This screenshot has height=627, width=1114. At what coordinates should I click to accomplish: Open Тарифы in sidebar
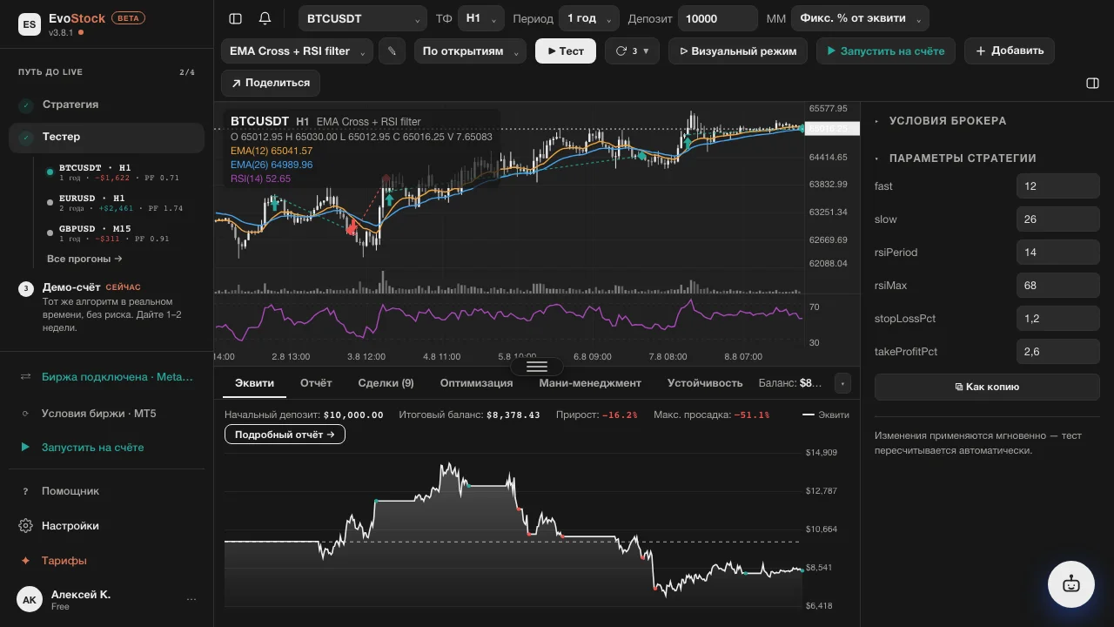click(x=106, y=561)
